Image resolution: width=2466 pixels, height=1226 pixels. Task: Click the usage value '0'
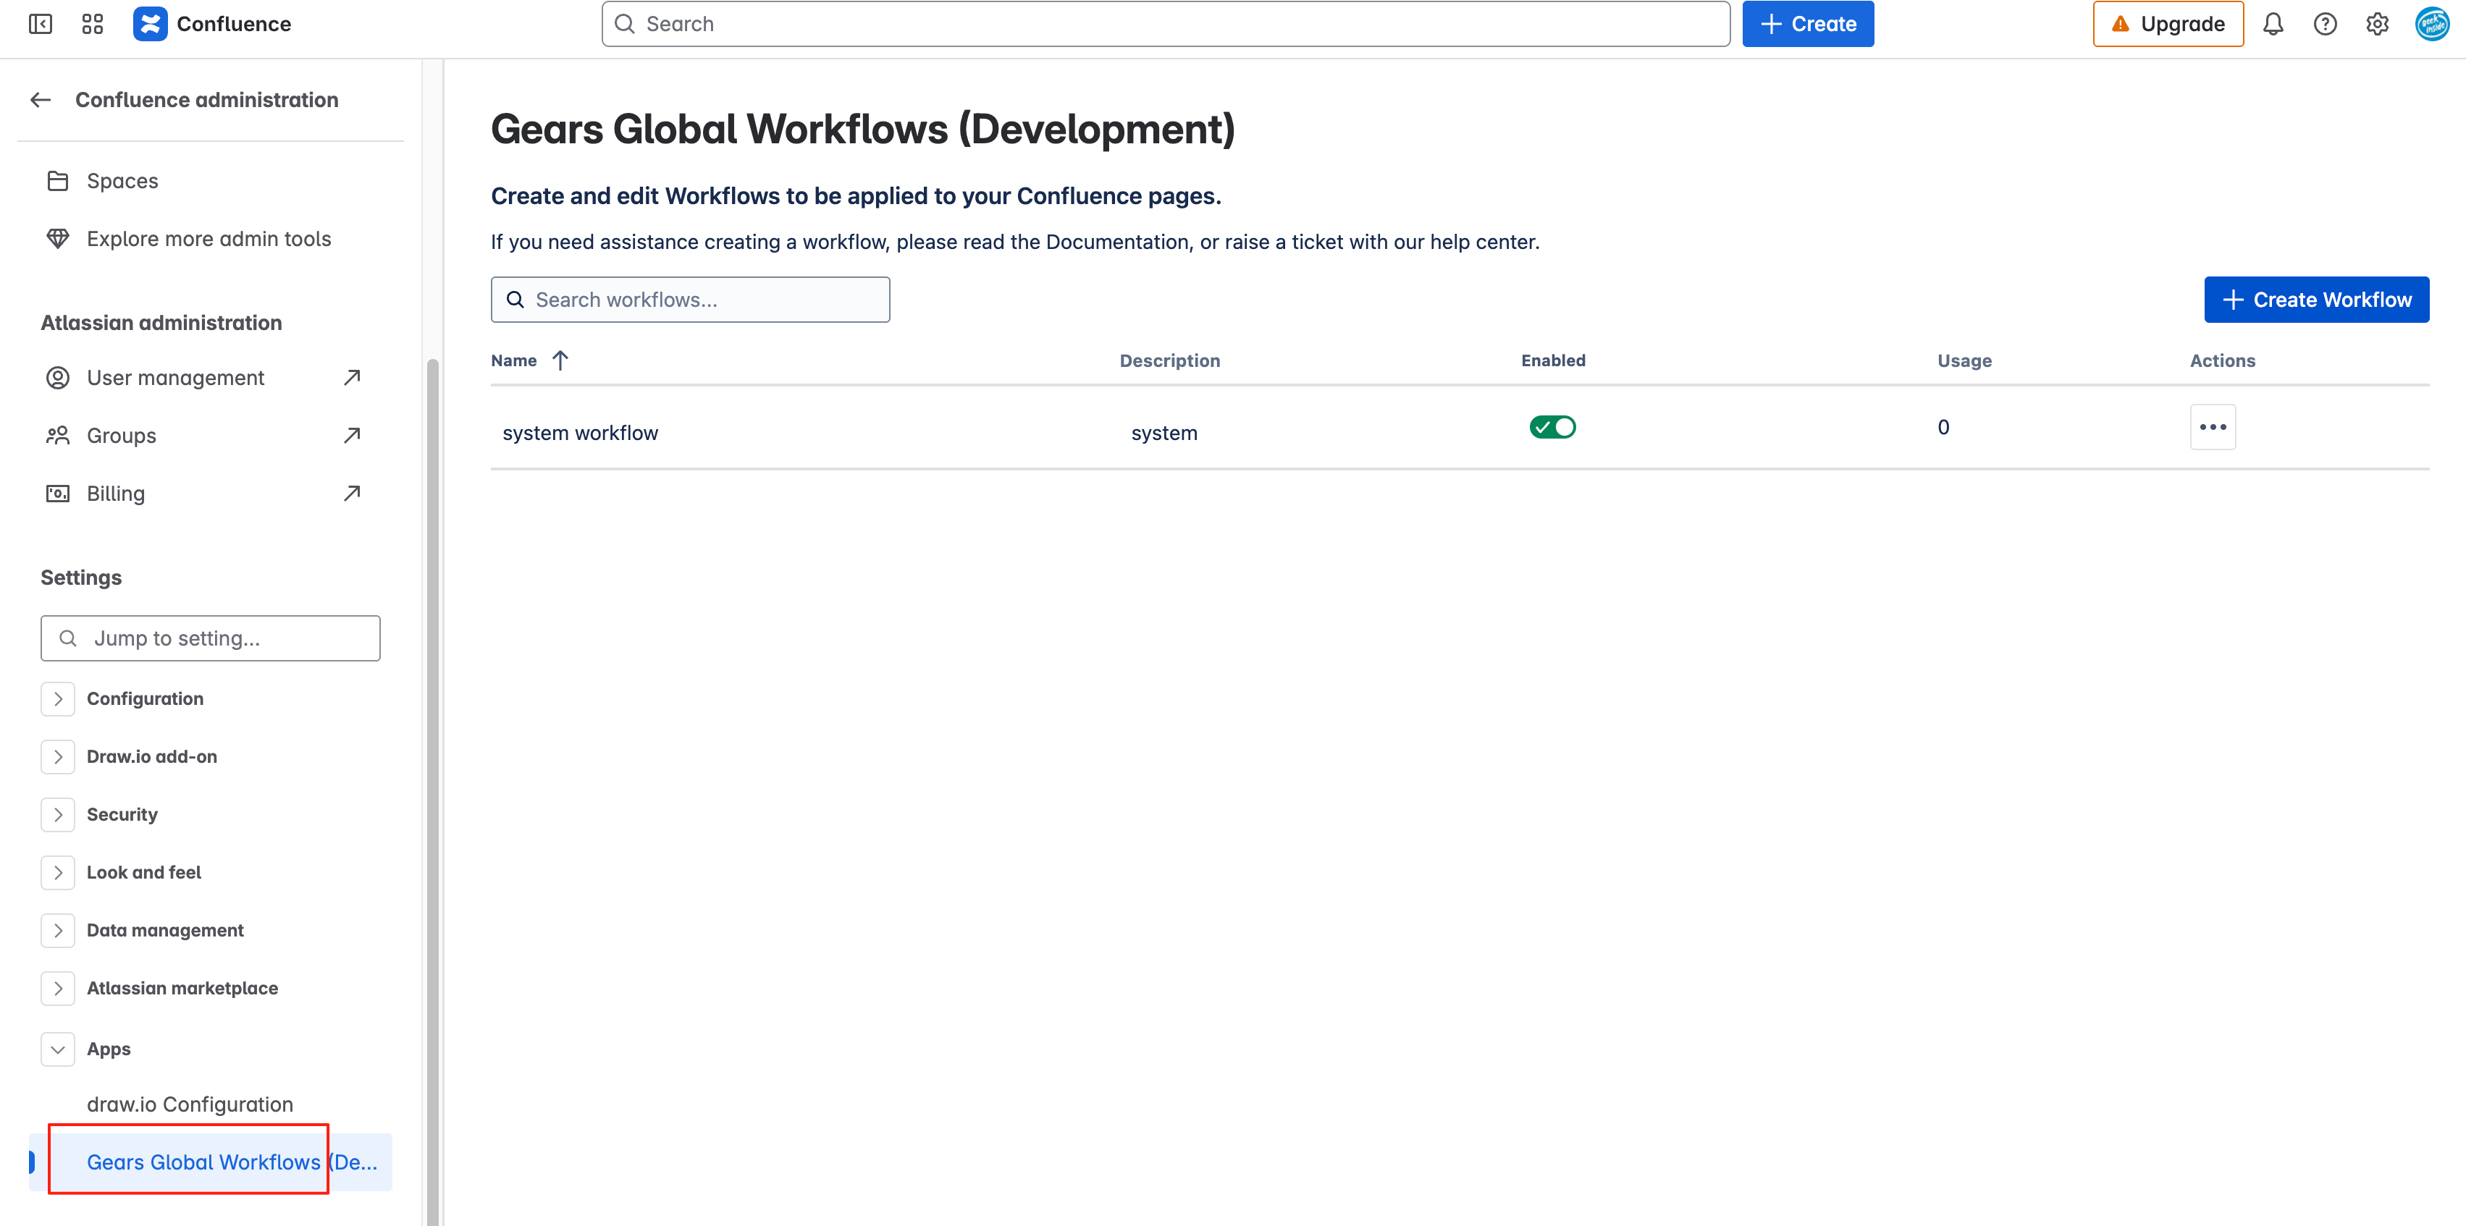point(1943,427)
